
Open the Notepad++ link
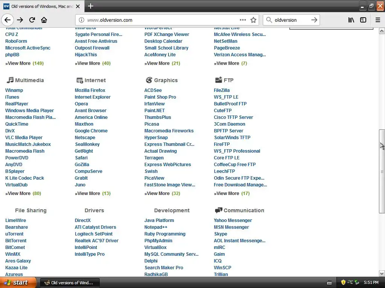coord(156,227)
